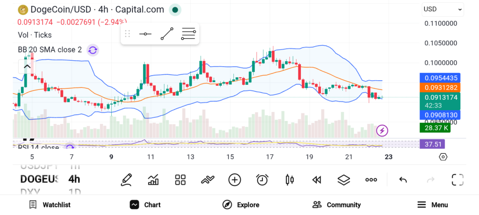Open the layout grid apps icon
Viewport: 479px width, 215px height.
tap(180, 180)
